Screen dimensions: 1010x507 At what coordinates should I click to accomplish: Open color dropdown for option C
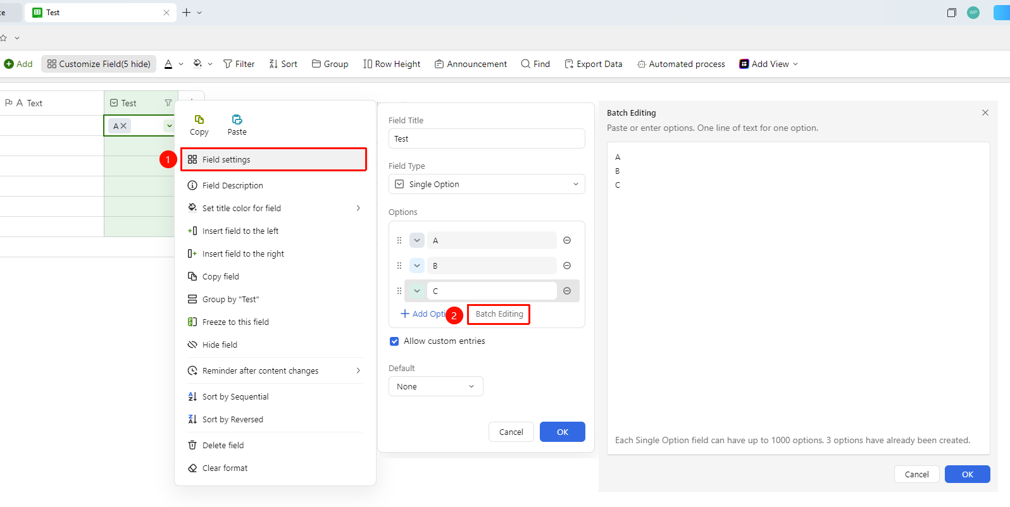tap(417, 291)
